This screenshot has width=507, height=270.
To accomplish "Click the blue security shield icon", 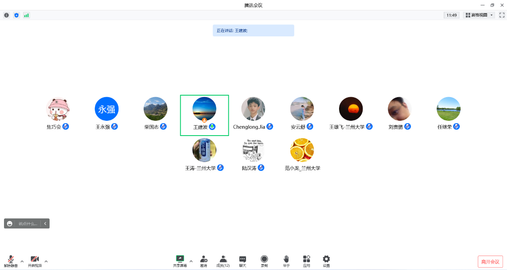I will pos(16,15).
